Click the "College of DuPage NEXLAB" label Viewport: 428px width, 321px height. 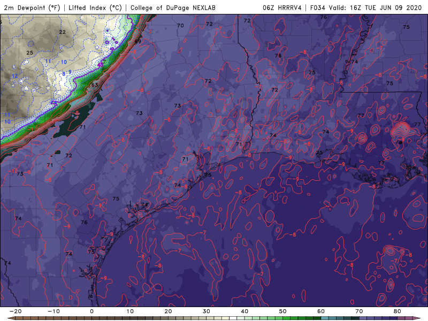[173, 7]
